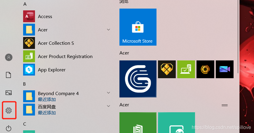Open the user account icon

[x=9, y=57]
